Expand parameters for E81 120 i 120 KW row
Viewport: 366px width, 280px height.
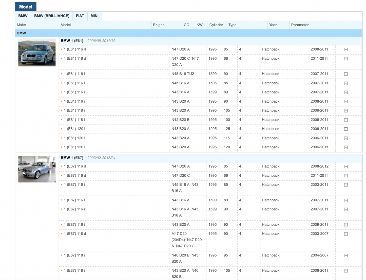pyautogui.click(x=346, y=147)
